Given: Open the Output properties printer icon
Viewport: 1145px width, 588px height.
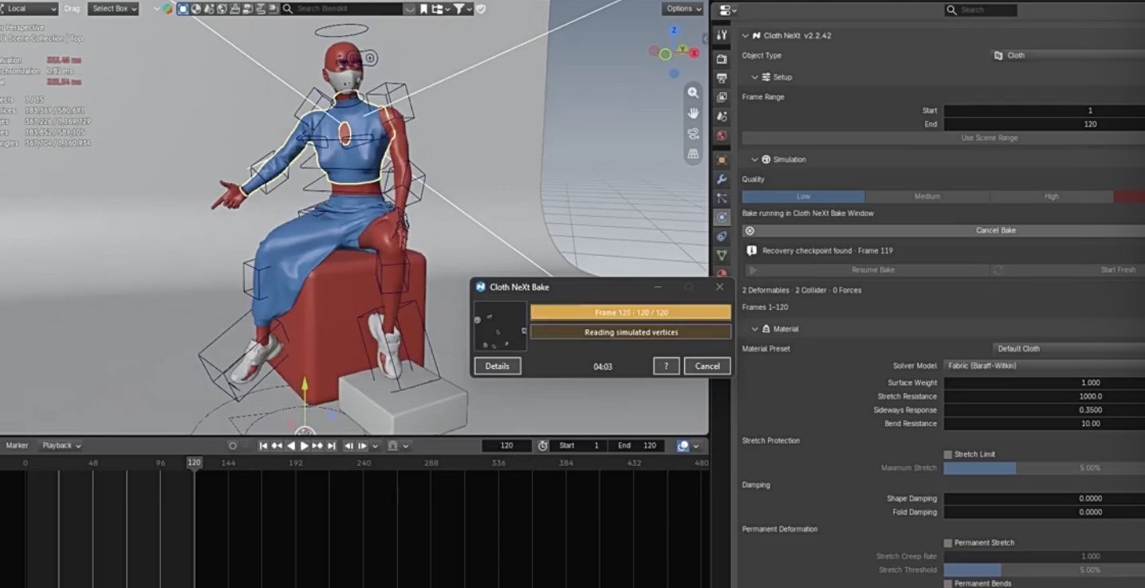Looking at the screenshot, I should [x=722, y=78].
